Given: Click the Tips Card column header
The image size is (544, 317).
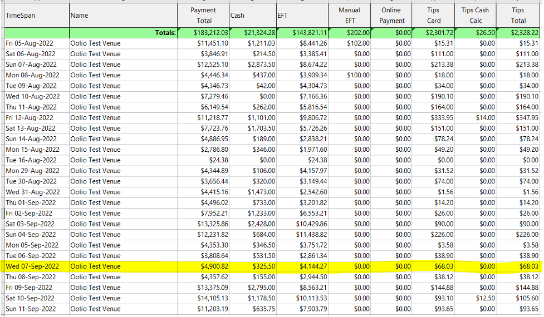Looking at the screenshot, I should click(433, 16).
